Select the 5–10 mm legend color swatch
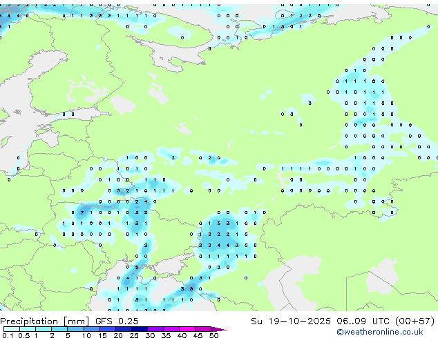Screen dimensions: 438x338 click(x=75, y=329)
